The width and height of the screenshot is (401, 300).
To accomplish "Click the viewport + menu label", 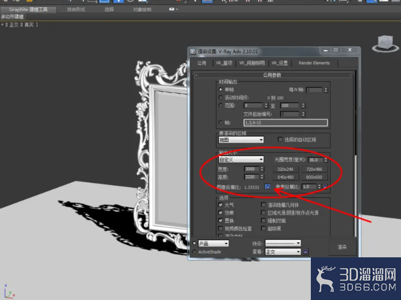I will (x=2, y=25).
